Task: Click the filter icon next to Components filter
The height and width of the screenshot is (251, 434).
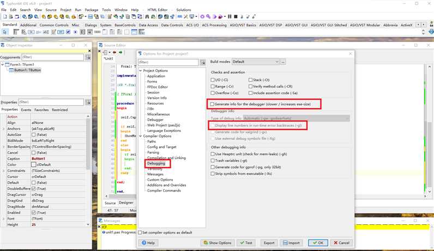Action: (88, 57)
